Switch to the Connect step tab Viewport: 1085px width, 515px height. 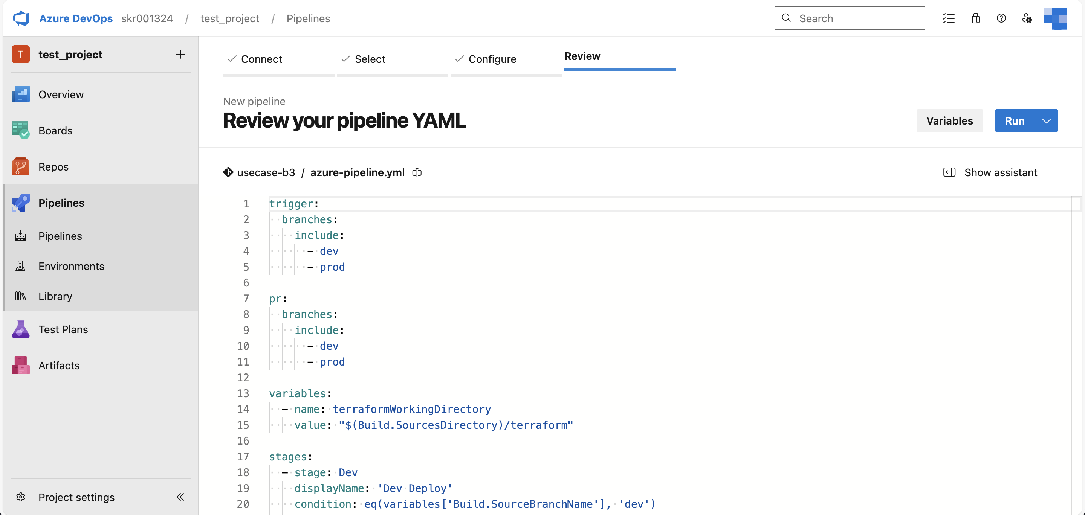261,59
